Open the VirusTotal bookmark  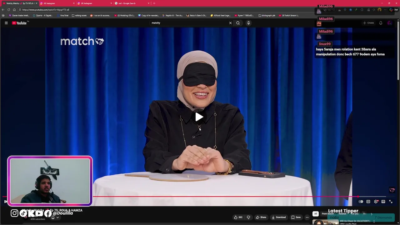click(x=62, y=15)
